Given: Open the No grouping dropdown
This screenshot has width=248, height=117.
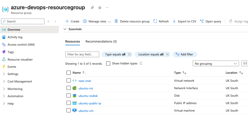Looking at the screenshot, I should coord(216,64).
